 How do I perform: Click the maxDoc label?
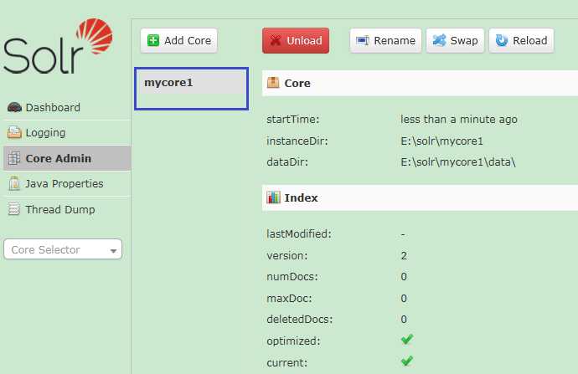pyautogui.click(x=289, y=298)
